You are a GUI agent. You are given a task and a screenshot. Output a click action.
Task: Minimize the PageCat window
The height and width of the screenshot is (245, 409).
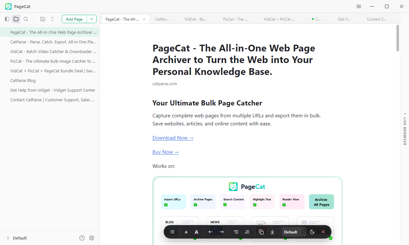coord(372,6)
